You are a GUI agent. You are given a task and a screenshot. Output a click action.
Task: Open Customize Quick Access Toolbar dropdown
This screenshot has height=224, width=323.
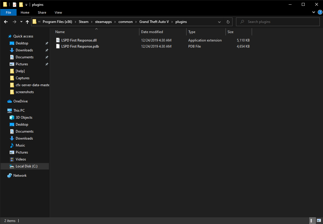tap(26, 5)
